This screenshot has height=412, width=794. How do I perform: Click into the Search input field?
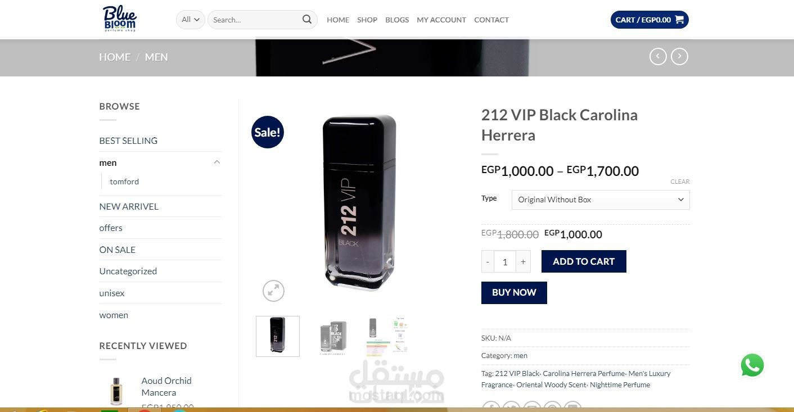point(255,20)
